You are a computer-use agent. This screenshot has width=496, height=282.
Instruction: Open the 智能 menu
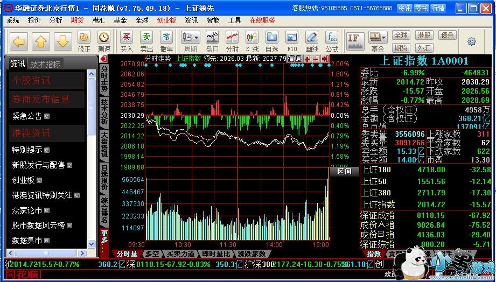coord(213,20)
